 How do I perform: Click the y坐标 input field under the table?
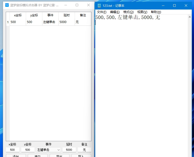pos(28,150)
